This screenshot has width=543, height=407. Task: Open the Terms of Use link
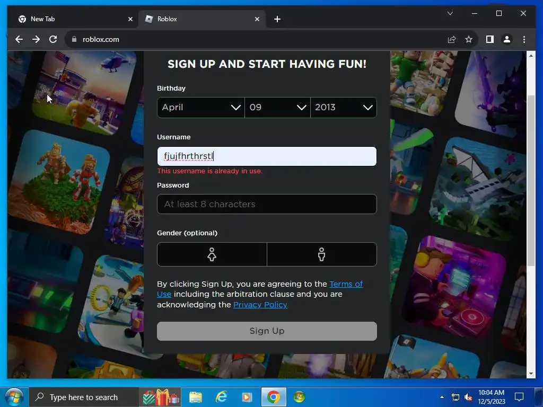pos(346,284)
